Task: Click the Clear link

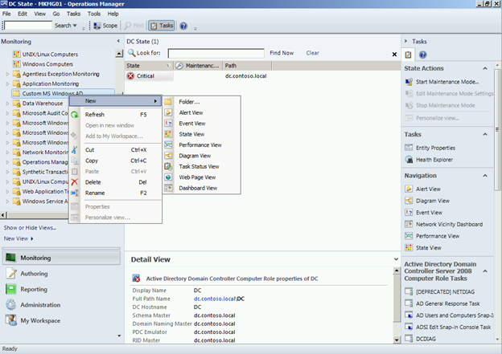Action: [312, 53]
